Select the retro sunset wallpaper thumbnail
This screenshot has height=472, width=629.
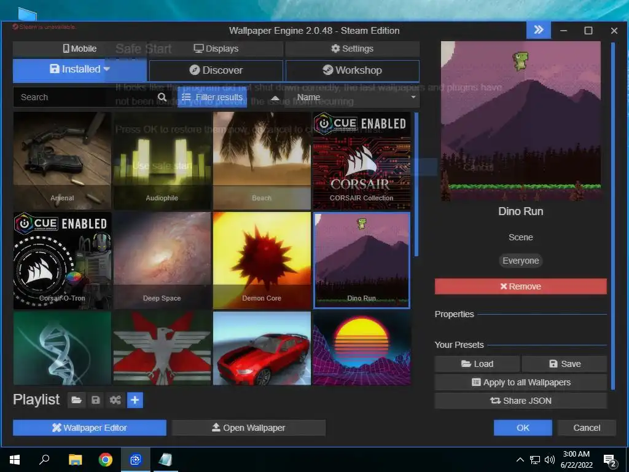tap(362, 348)
